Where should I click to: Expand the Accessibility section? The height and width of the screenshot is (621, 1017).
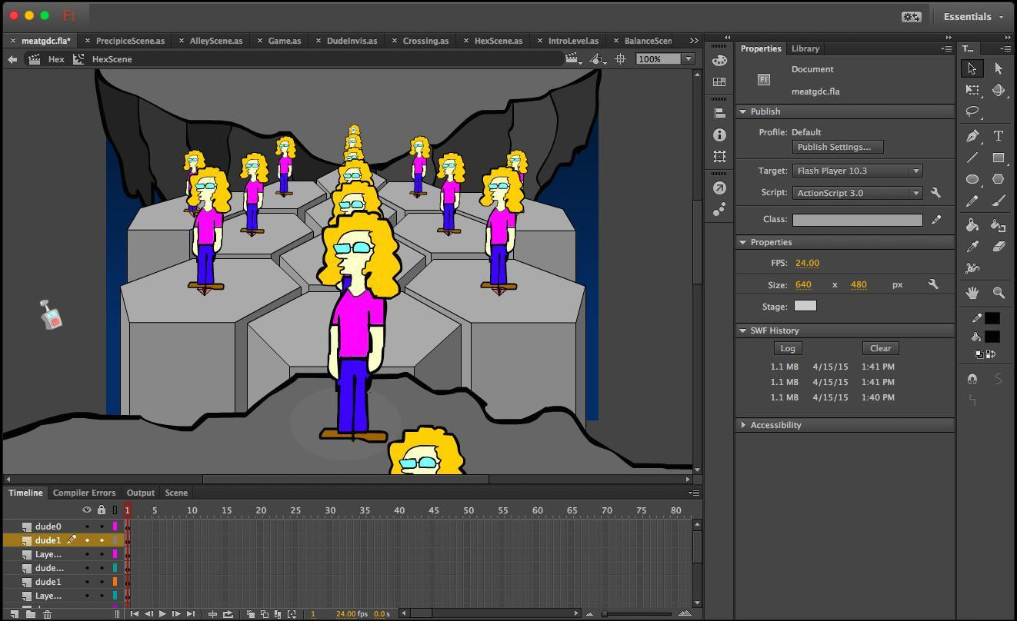(743, 425)
